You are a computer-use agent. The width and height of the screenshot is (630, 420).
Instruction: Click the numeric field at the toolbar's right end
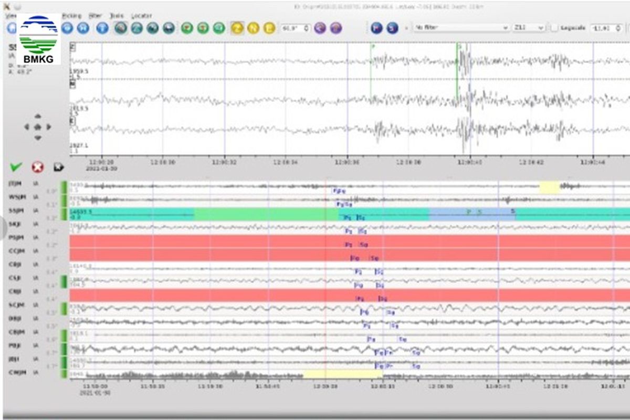coord(606,28)
